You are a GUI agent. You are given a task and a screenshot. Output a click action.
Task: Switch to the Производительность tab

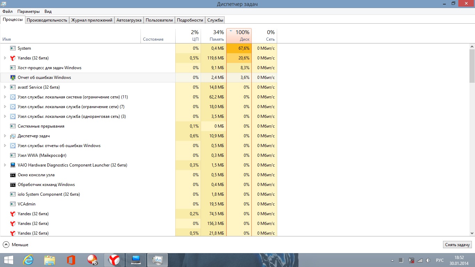pyautogui.click(x=47, y=20)
